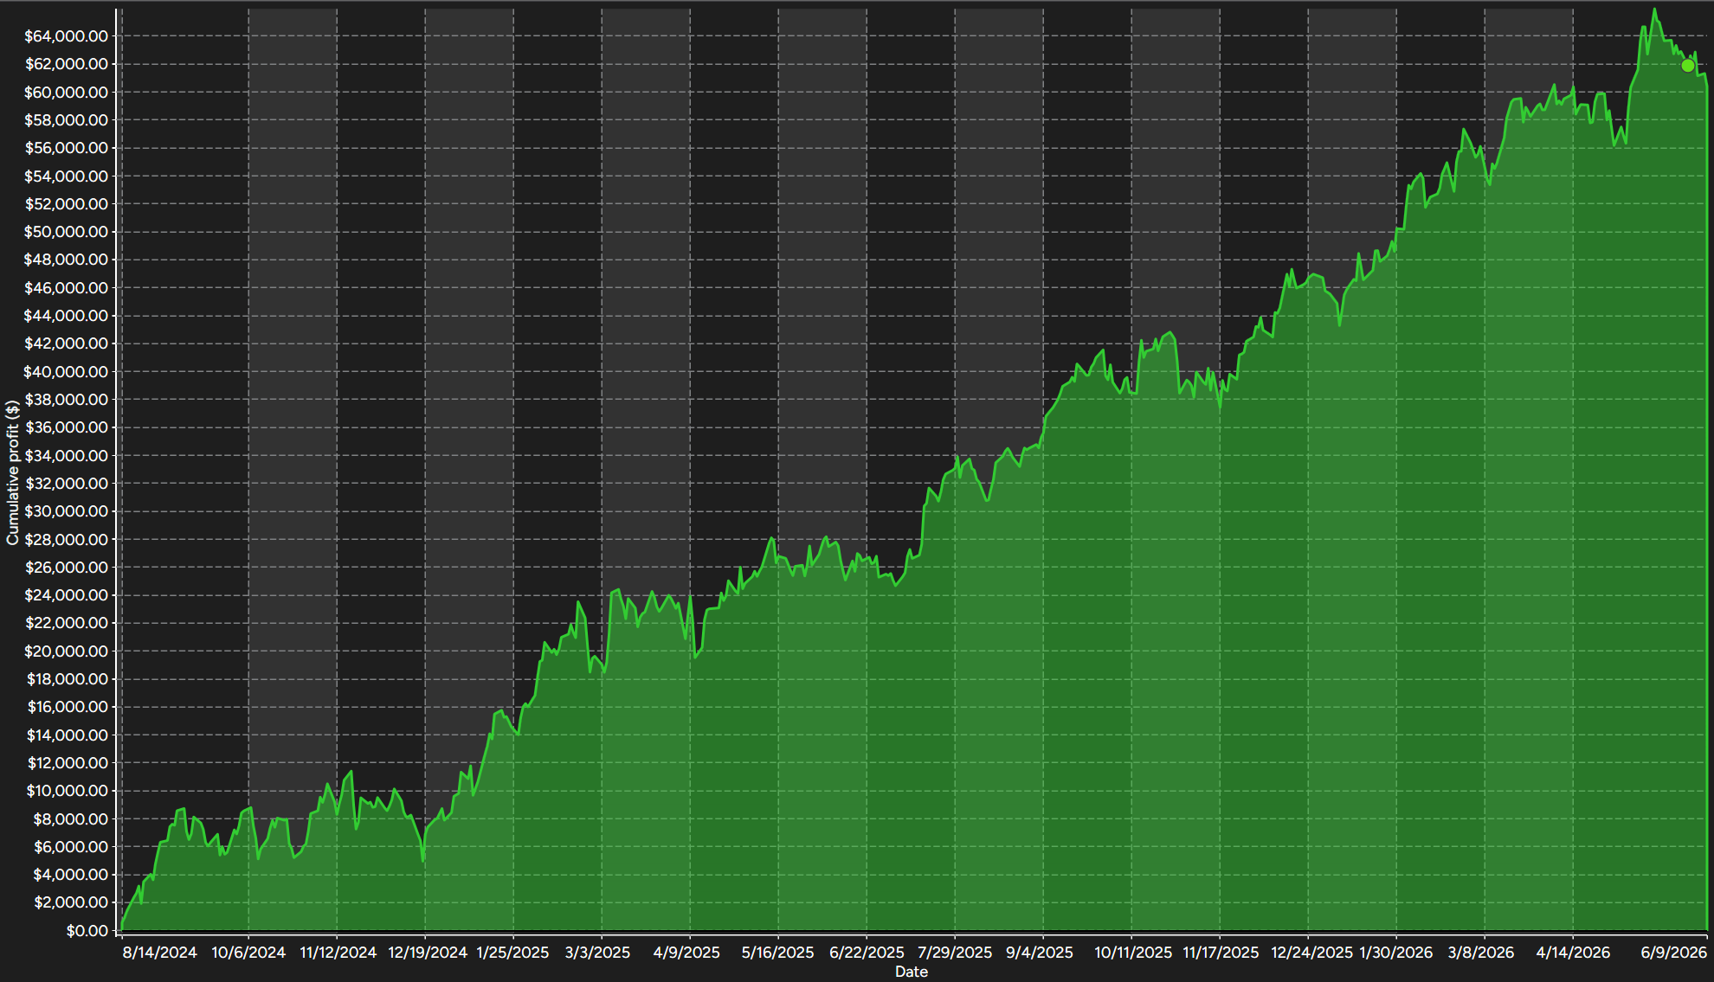The width and height of the screenshot is (1714, 982).
Task: Click the 8/14/2024 date label
Action: pyautogui.click(x=160, y=953)
